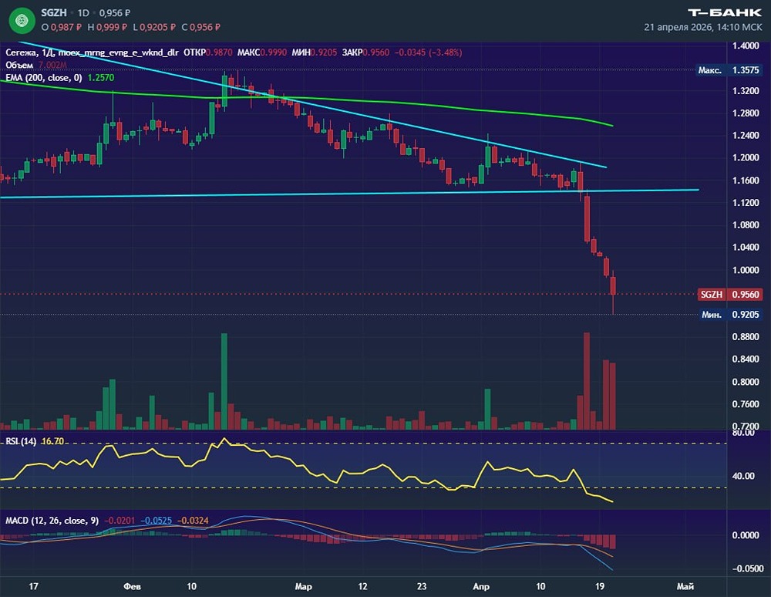Click the RSI value 16.70
This screenshot has width=771, height=597.
52,441
